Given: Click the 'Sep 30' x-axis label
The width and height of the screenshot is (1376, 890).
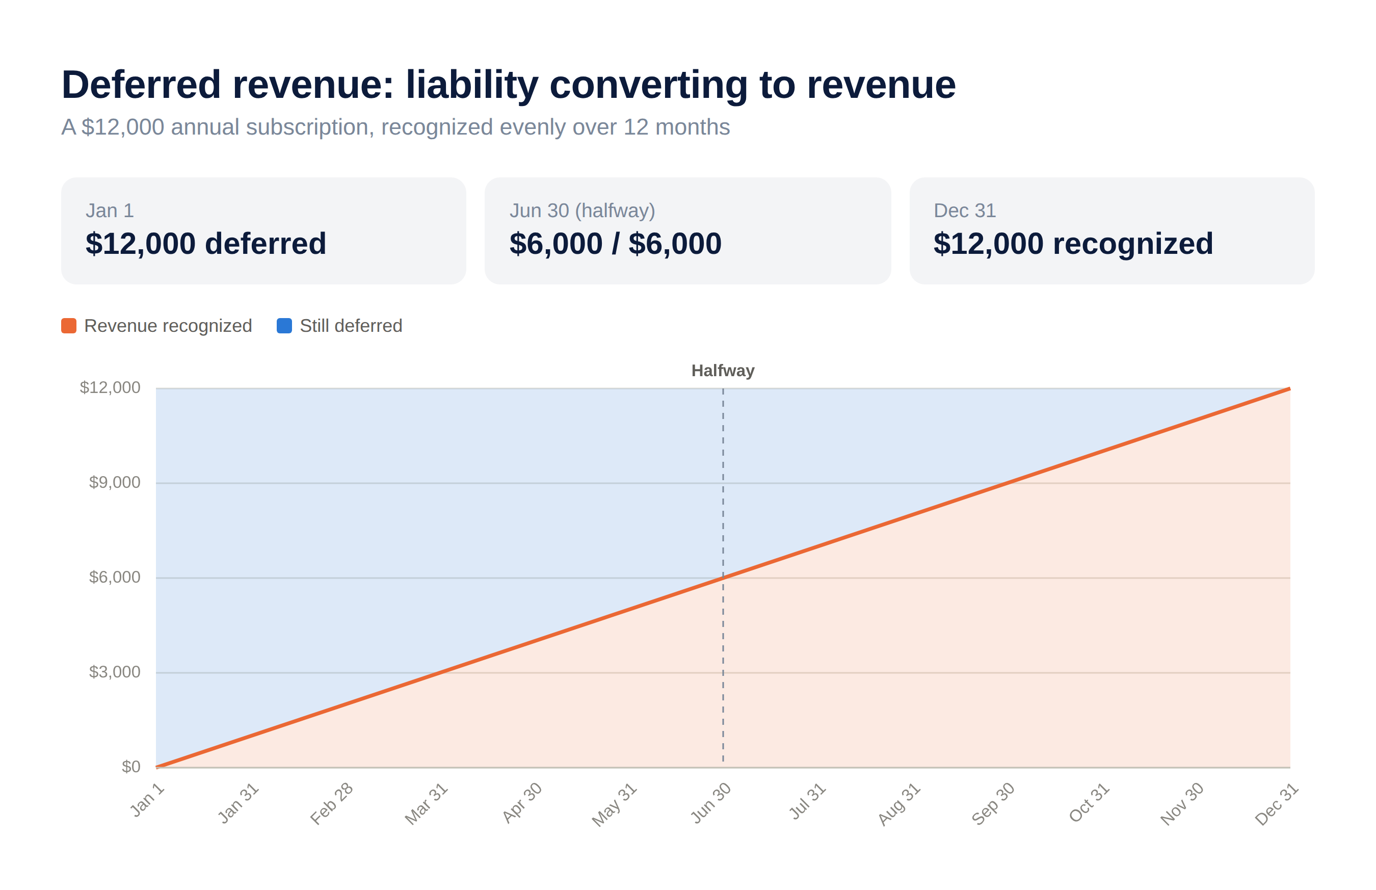Looking at the screenshot, I should pos(993,804).
